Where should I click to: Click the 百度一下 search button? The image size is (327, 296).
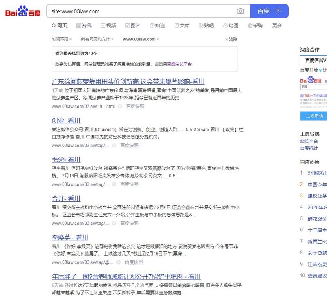point(269,11)
